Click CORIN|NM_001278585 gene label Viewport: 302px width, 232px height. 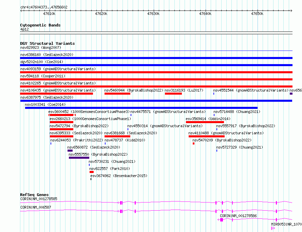point(39,199)
